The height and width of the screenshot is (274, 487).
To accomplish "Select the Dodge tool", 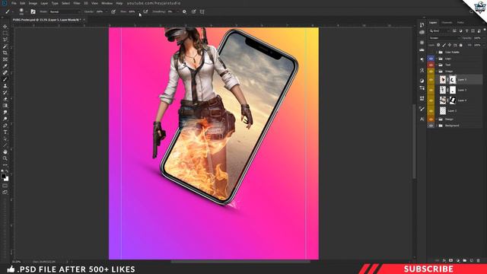I will point(5,119).
